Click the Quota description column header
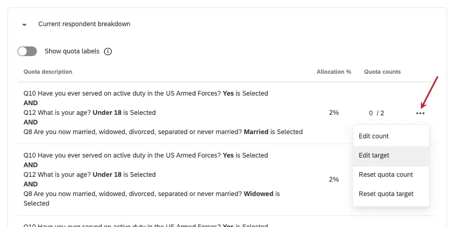 coord(48,72)
